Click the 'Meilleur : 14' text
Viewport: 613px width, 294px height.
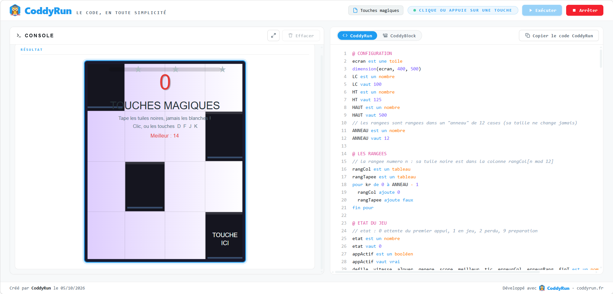[x=165, y=136]
